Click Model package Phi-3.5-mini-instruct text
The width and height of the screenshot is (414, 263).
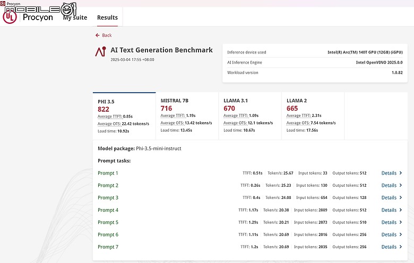point(140,149)
